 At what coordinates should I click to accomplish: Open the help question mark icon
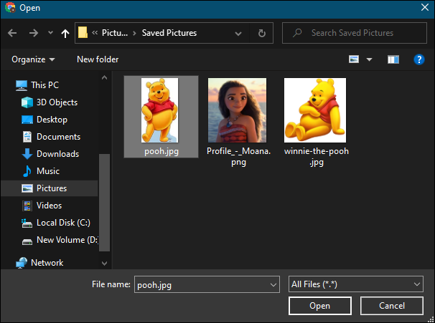coord(419,59)
